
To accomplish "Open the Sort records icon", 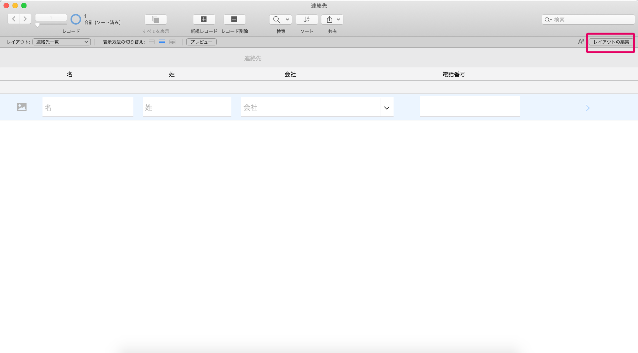I will tap(307, 19).
